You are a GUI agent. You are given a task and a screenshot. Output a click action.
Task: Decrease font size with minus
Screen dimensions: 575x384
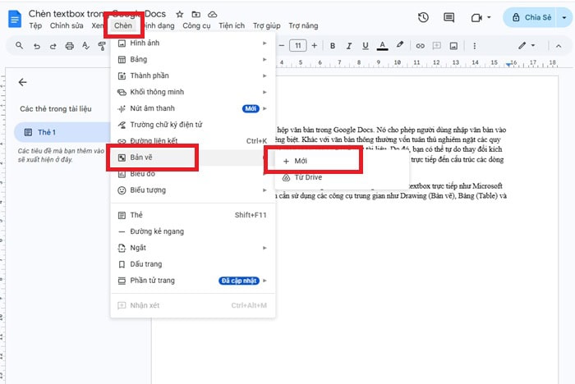pos(282,46)
